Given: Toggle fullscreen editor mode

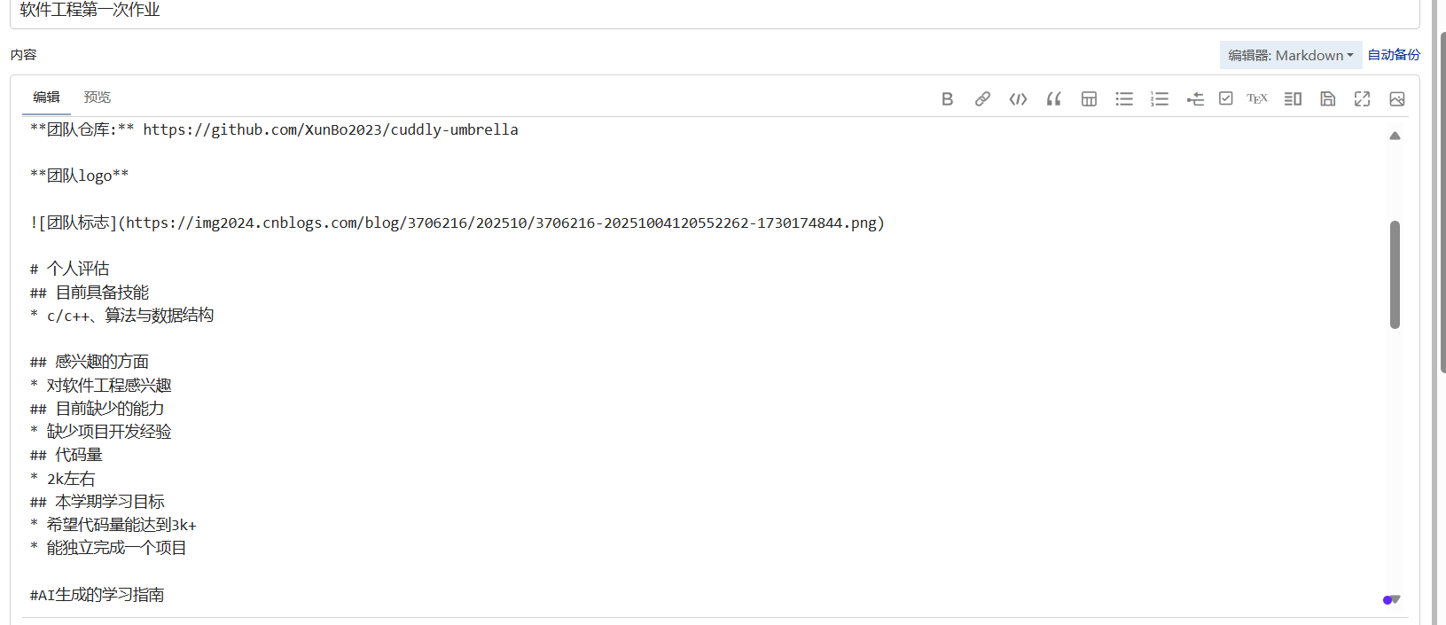Looking at the screenshot, I should (x=1363, y=99).
